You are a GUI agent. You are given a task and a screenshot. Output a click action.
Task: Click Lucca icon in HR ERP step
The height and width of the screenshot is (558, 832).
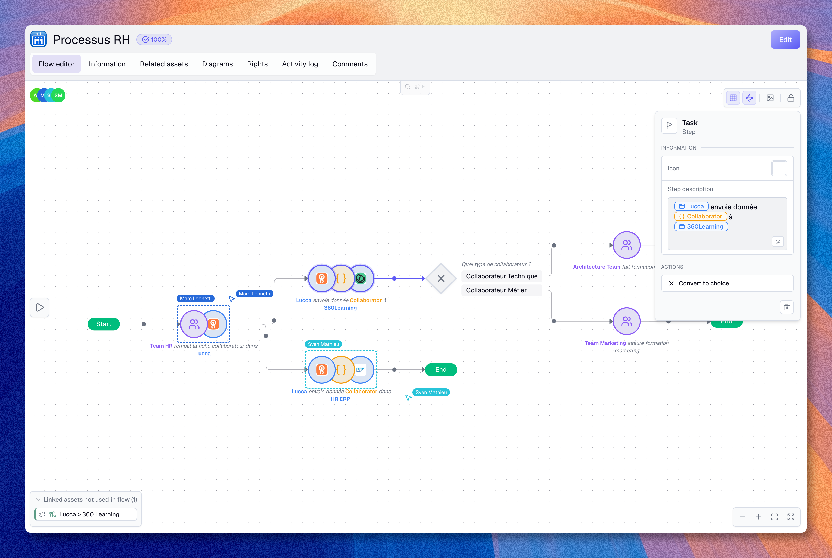(321, 370)
